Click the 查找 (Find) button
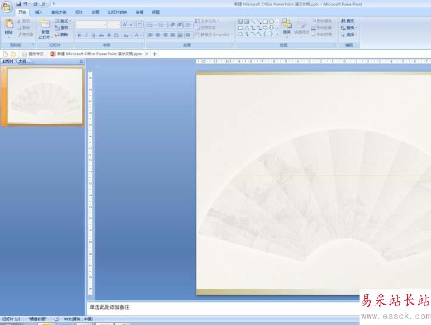 point(348,21)
